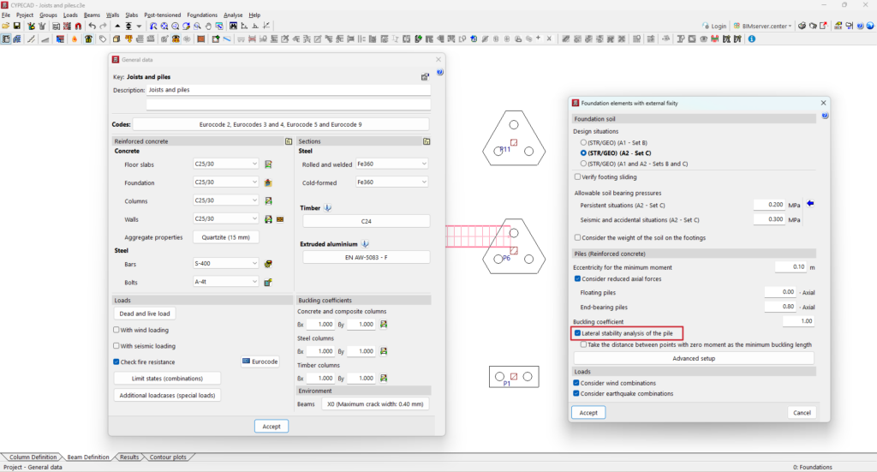Click Accept in General data dialog

tap(271, 426)
